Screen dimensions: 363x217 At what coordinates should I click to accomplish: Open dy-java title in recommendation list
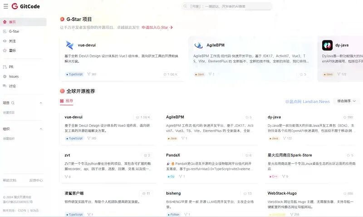coord(274,117)
